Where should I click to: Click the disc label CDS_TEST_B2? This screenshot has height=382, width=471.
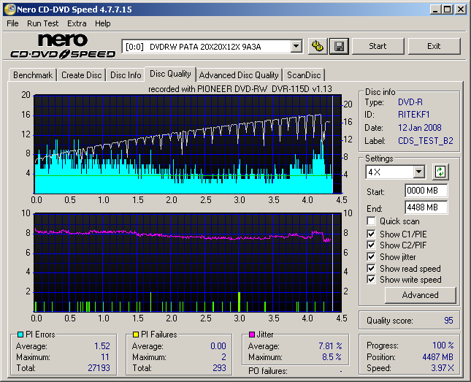click(x=426, y=141)
